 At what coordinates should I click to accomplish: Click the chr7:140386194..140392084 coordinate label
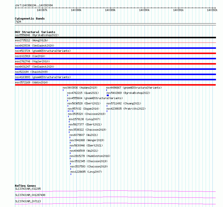[x=34, y=5]
